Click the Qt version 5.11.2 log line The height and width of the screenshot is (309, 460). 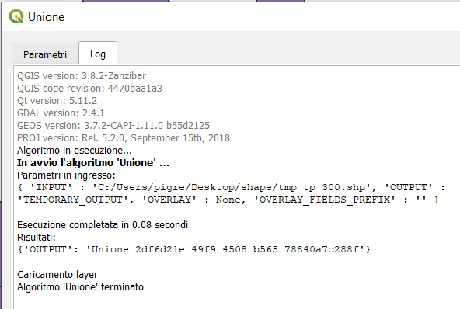click(x=57, y=101)
